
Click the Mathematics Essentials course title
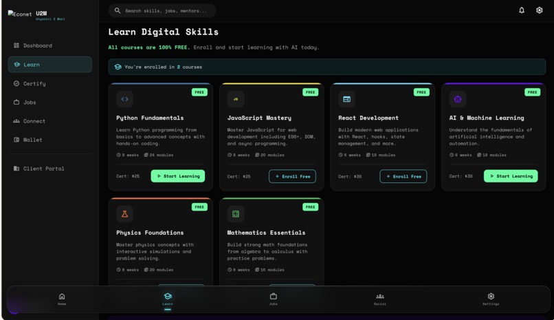[x=266, y=233]
